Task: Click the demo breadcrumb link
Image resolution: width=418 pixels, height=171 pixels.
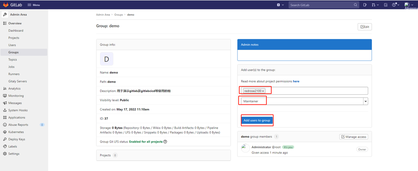Action: pos(131,15)
